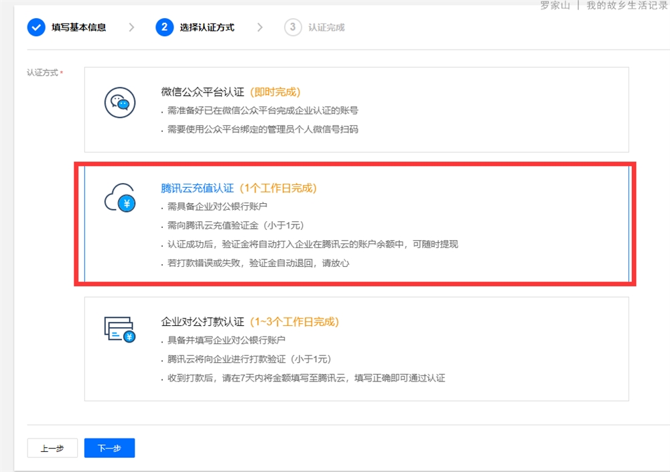The image size is (670, 472).
Task: Click the 微信公众平台认证 title text
Action: tap(202, 92)
